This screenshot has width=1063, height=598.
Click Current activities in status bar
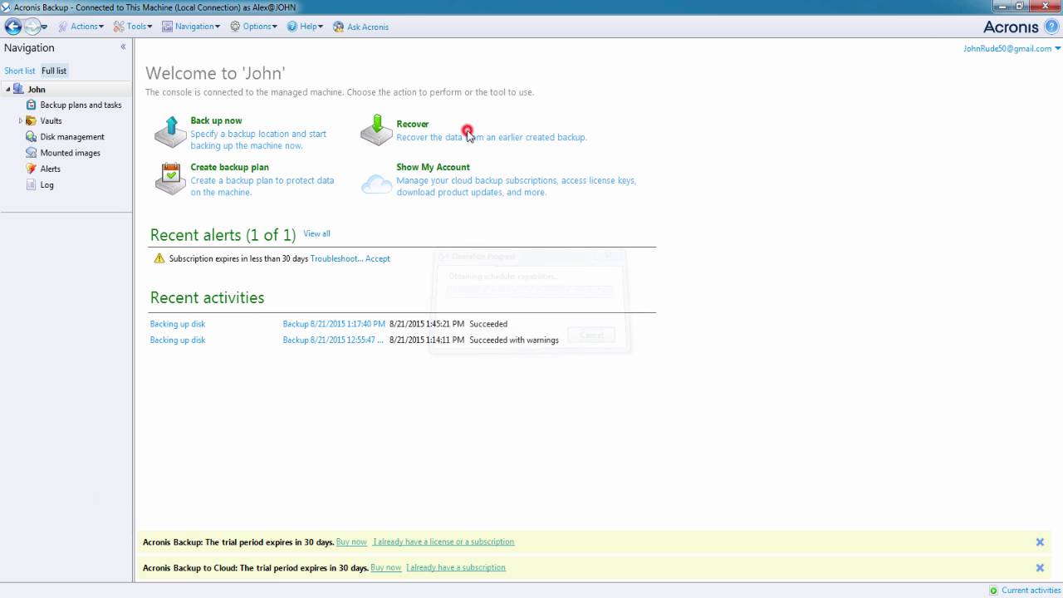[x=1031, y=591]
